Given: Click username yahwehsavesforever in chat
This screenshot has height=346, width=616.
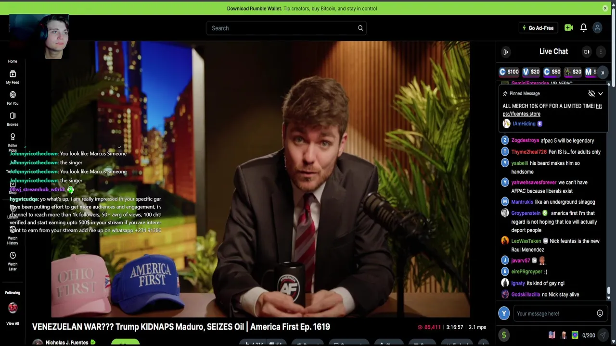Looking at the screenshot, I should 534,183.
